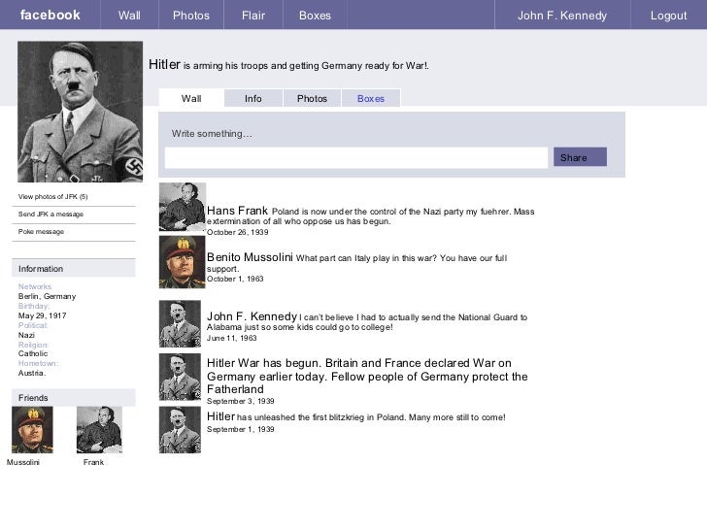Click the John F. Kennedy name in the wall post
Screen dimensions: 707x530
click(252, 316)
